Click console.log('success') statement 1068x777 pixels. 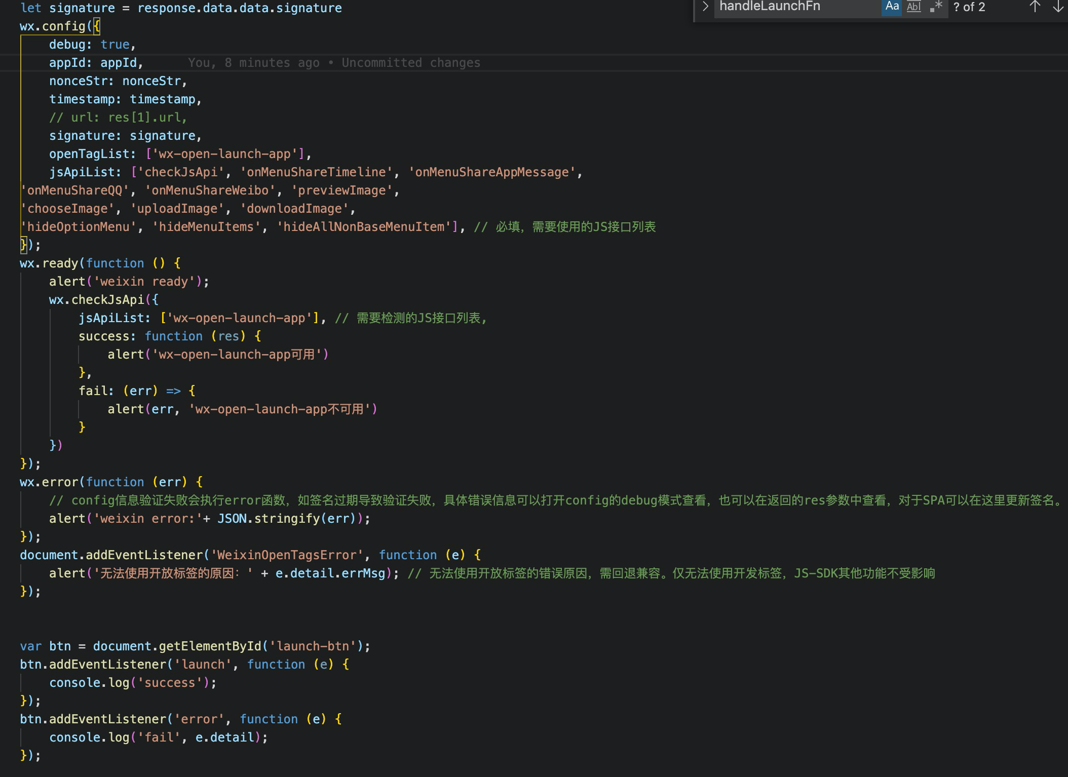click(132, 683)
